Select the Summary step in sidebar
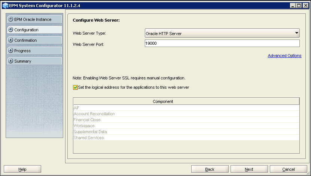The width and height of the screenshot is (311, 176). [x=34, y=61]
